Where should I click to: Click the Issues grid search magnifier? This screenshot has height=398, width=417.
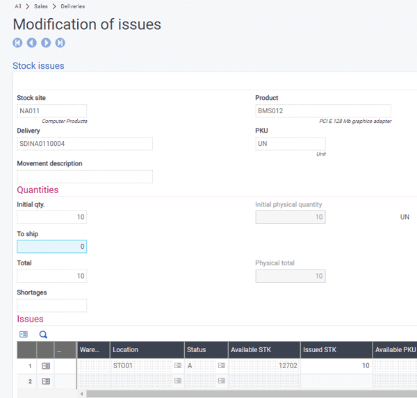pos(43,334)
